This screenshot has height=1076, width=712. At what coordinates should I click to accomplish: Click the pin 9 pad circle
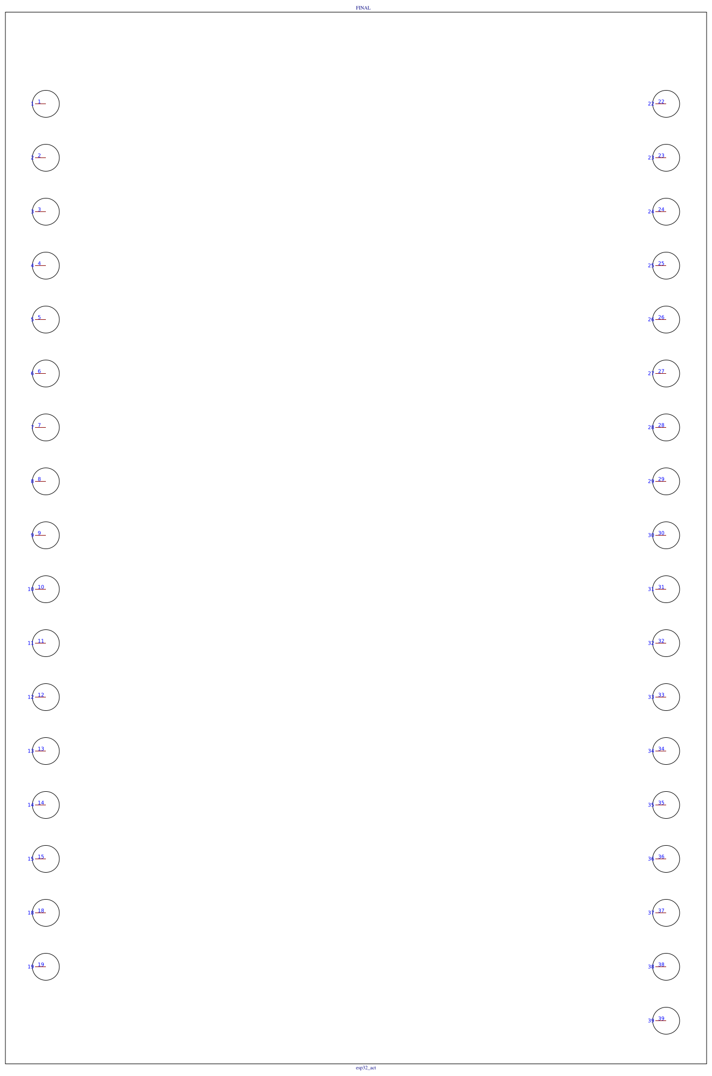46,535
